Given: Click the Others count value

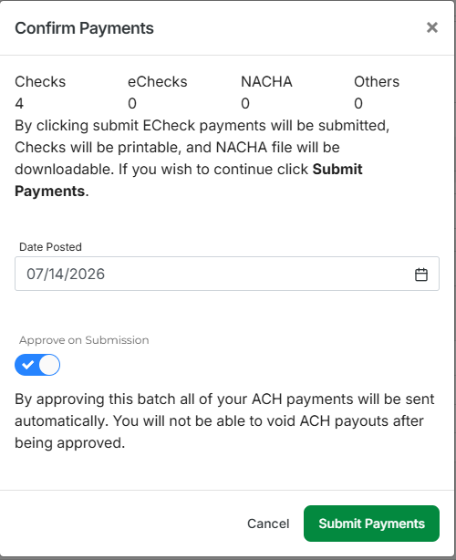Looking at the screenshot, I should click(x=358, y=103).
